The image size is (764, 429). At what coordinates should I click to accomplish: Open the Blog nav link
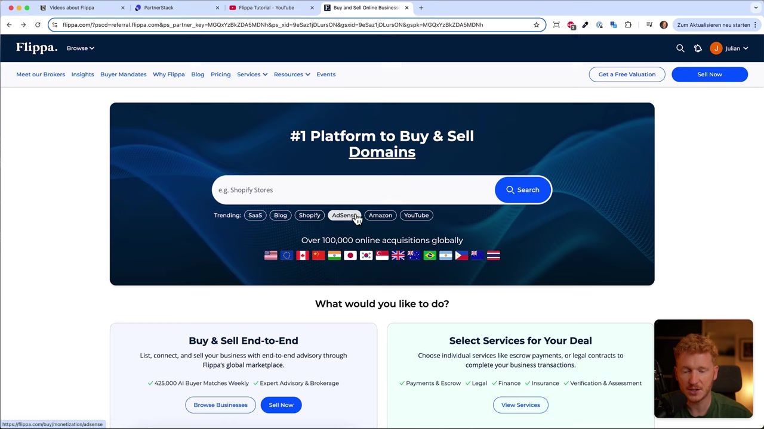point(198,74)
